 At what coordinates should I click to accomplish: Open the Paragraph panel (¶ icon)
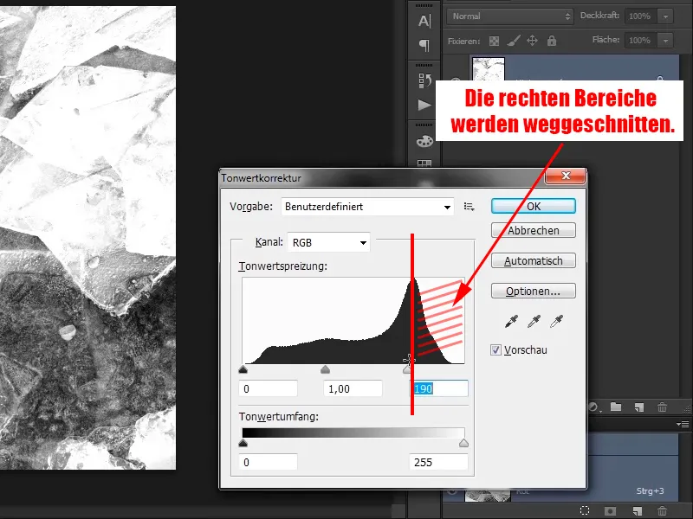[424, 45]
